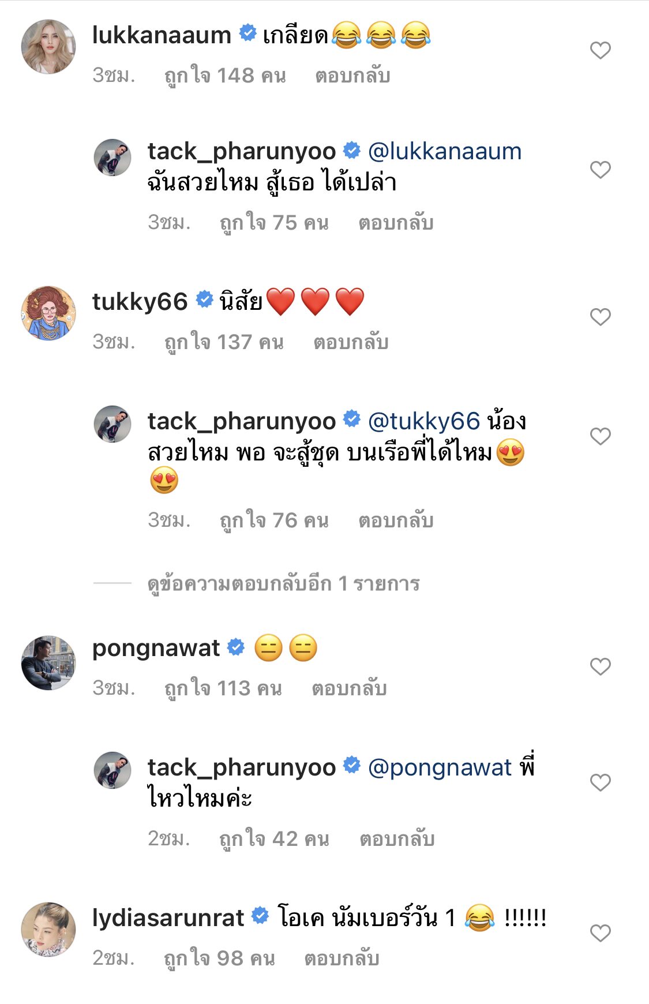649x1004 pixels.
Task: Reply to lydiasarunrat's comment
Action: click(342, 958)
